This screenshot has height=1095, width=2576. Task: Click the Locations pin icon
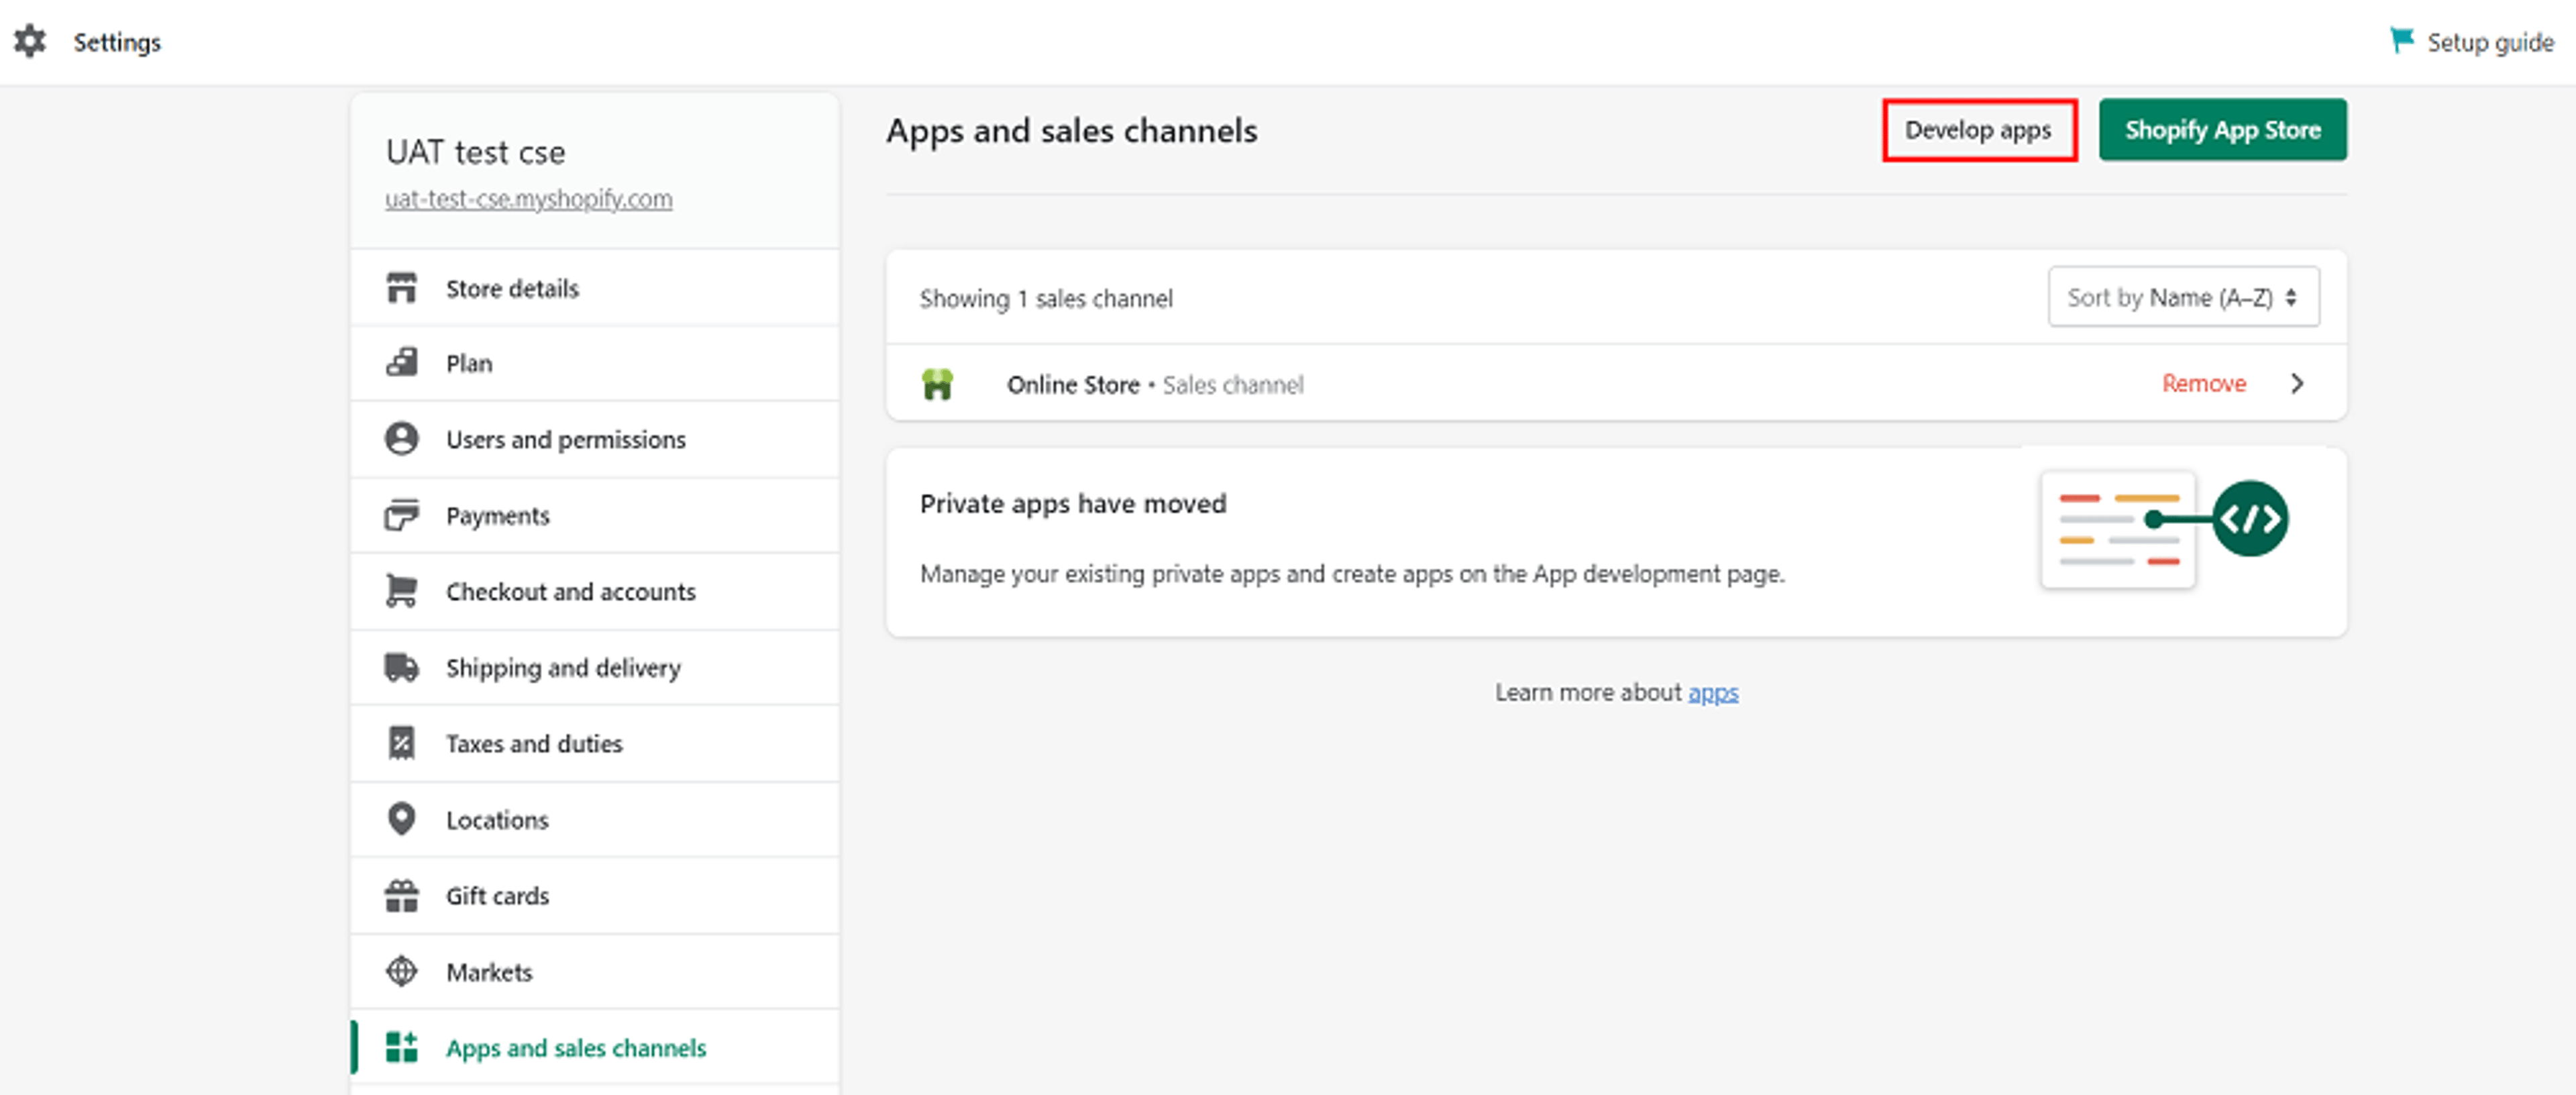(x=402, y=819)
